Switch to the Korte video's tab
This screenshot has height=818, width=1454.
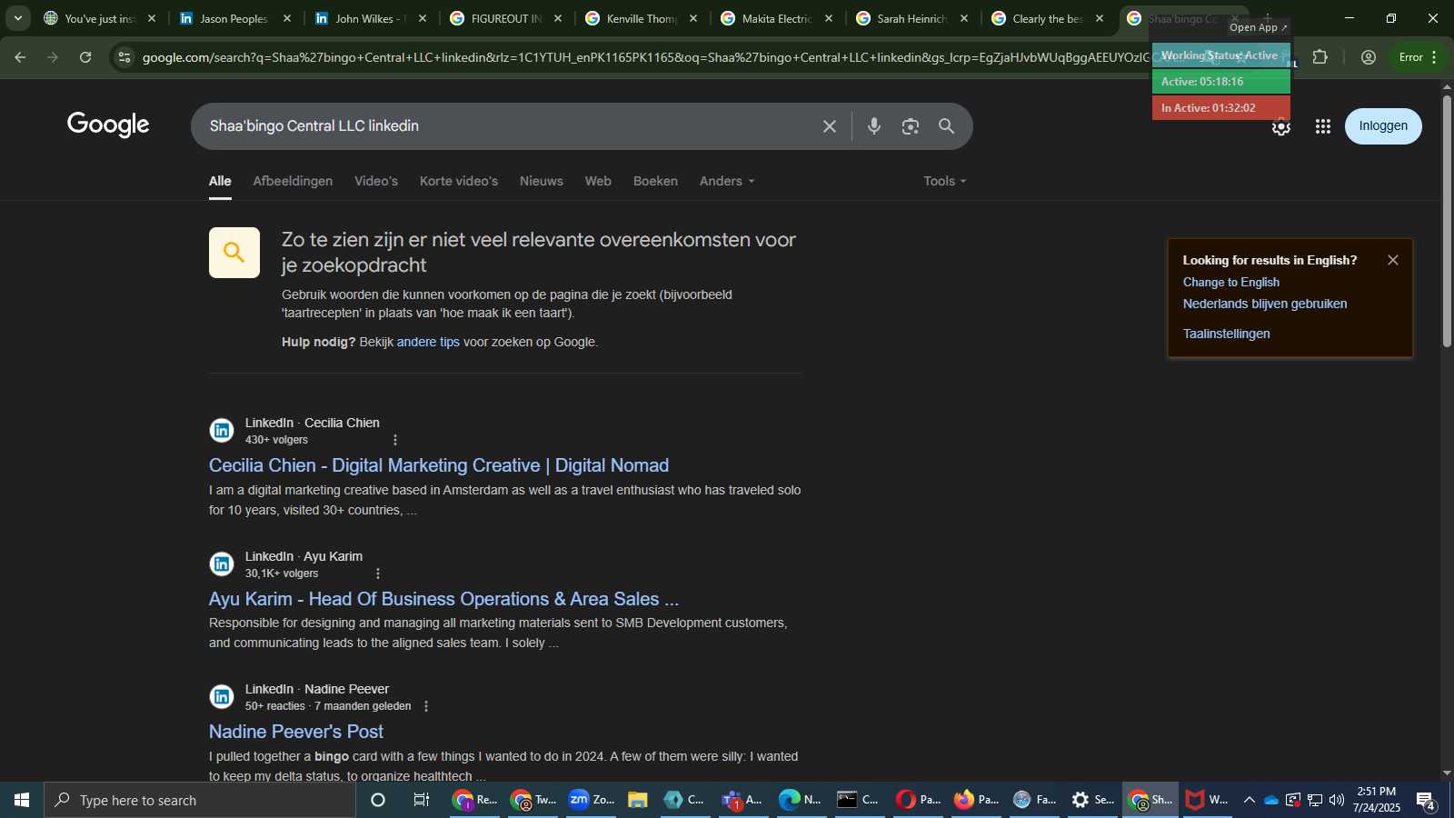(459, 181)
